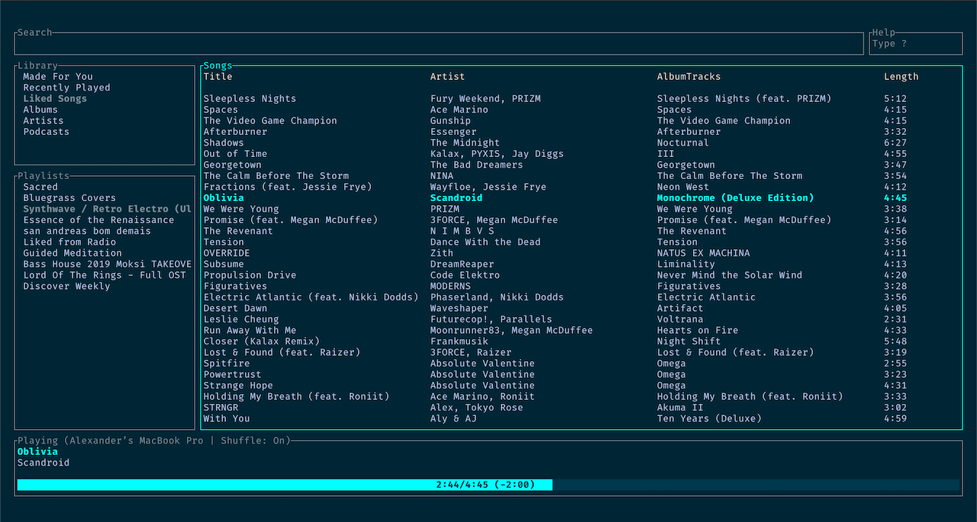
Task: Select the song STRNGR
Action: tap(221, 408)
